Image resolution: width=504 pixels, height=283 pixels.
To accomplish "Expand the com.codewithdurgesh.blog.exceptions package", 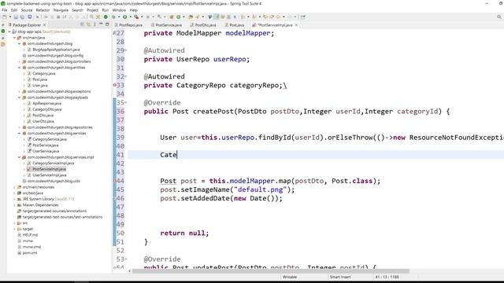I will [x=19, y=91].
